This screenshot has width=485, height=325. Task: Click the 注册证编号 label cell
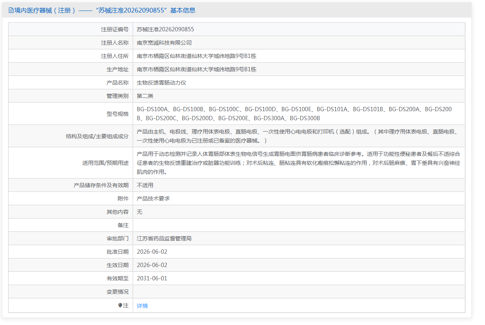[x=115, y=29]
